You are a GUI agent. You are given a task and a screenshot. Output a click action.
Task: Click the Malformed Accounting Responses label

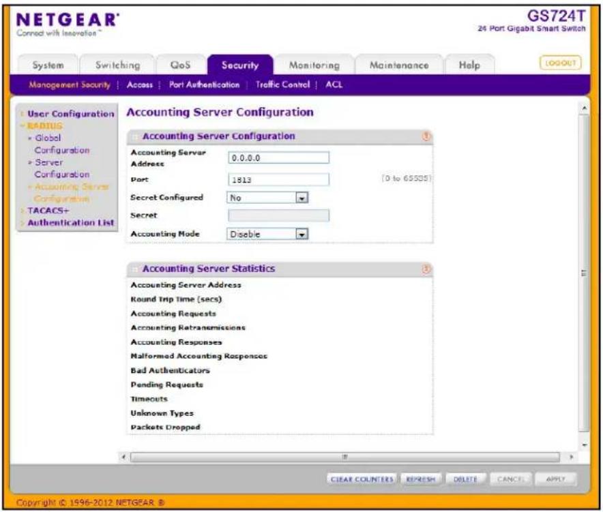(x=198, y=357)
